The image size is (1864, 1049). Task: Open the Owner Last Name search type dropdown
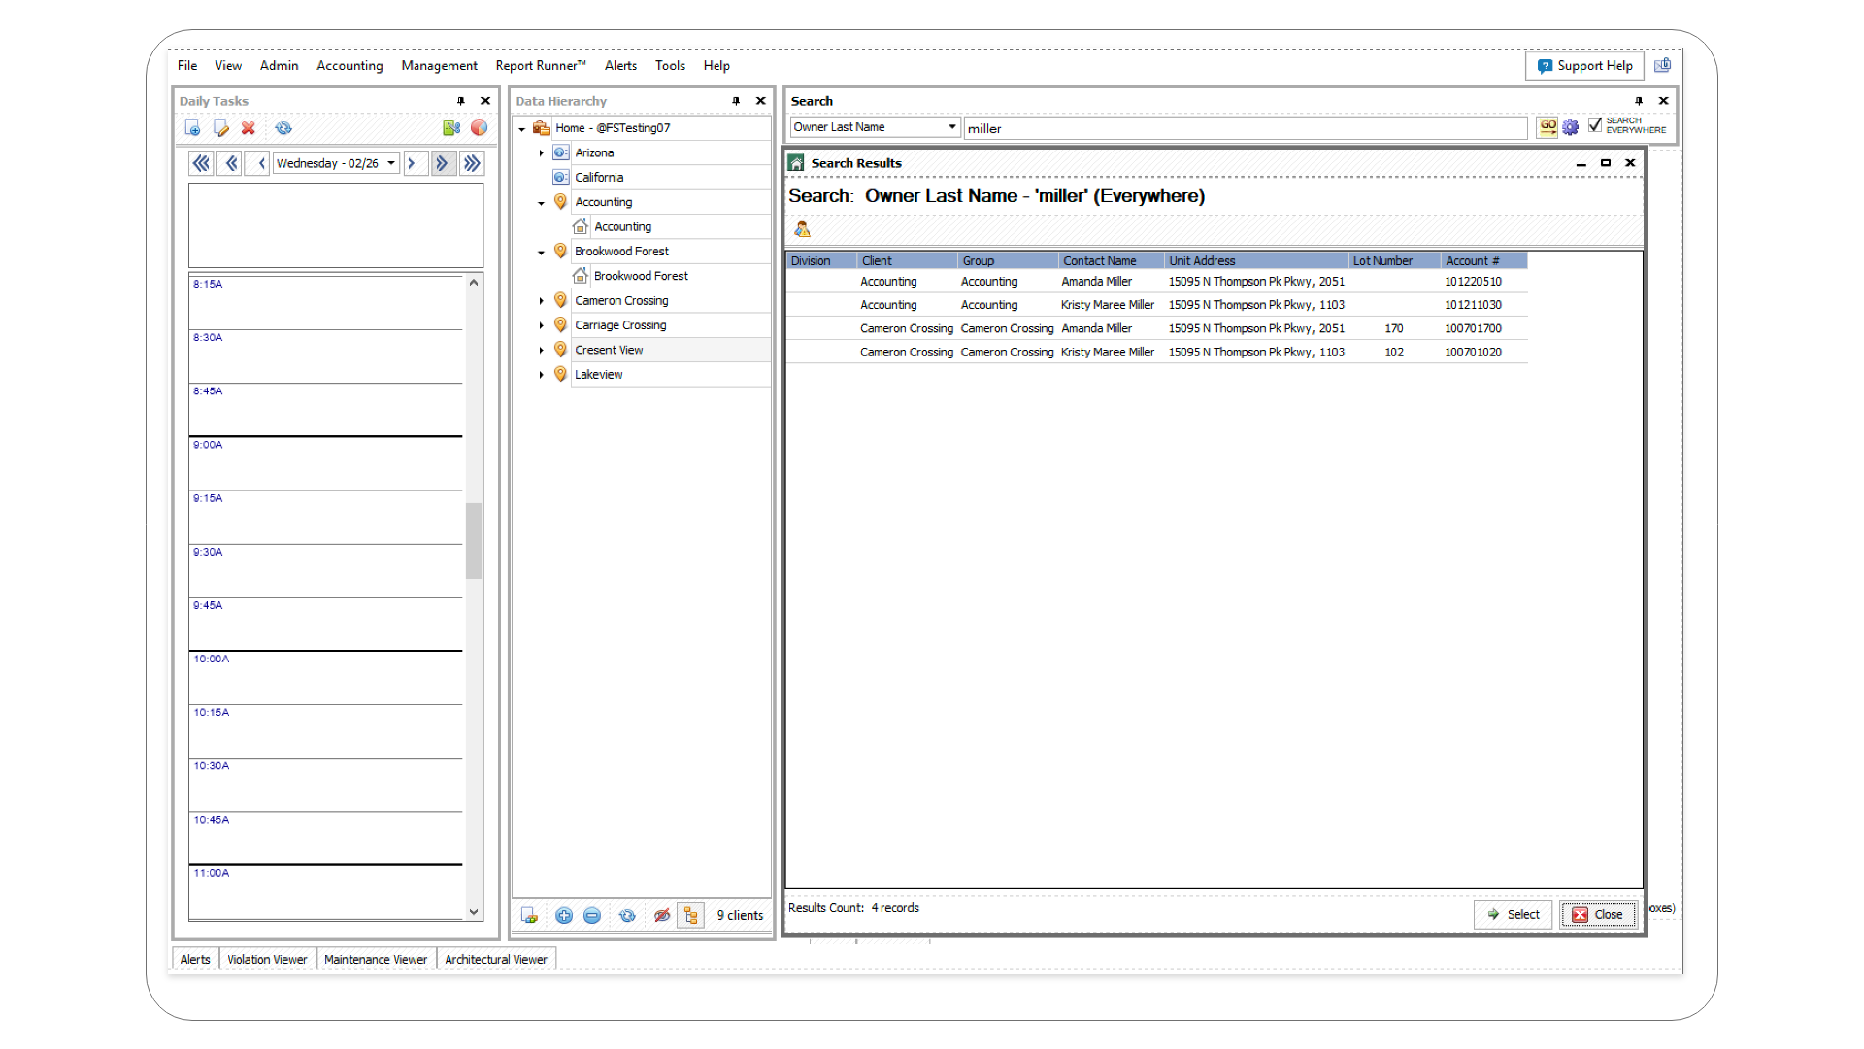tap(951, 127)
